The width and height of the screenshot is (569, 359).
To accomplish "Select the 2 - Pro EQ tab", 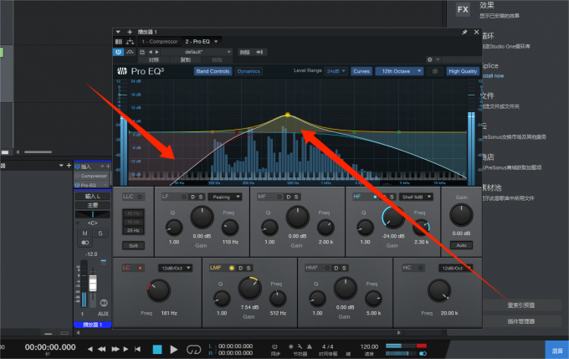I will coord(197,42).
